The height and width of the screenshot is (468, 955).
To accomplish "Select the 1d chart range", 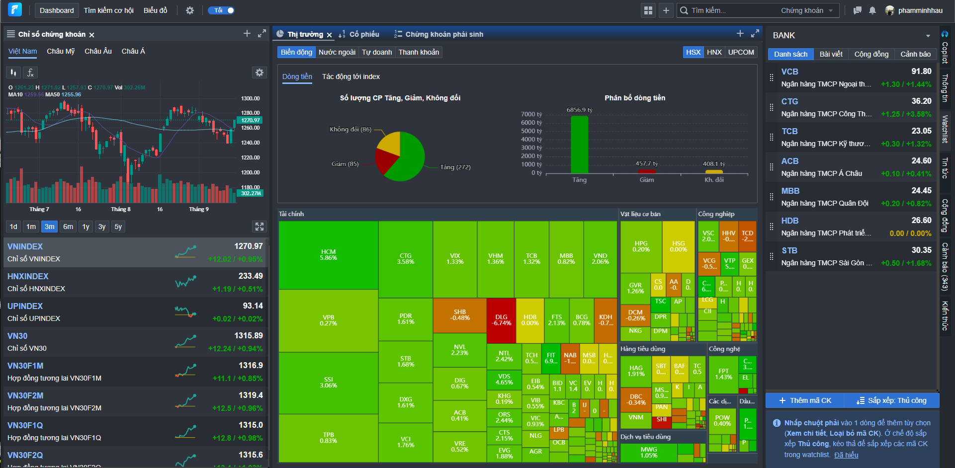I will 13,227.
